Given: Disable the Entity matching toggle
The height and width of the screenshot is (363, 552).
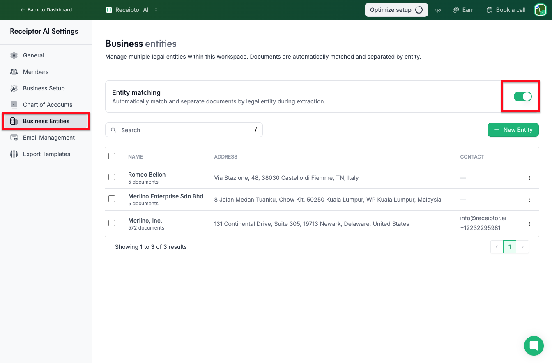Looking at the screenshot, I should [x=523, y=96].
